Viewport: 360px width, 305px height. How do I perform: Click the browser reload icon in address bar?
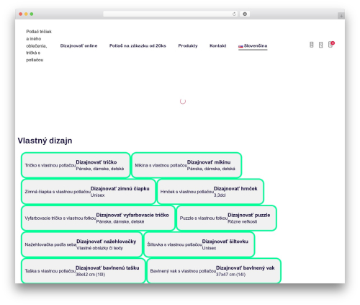234,14
